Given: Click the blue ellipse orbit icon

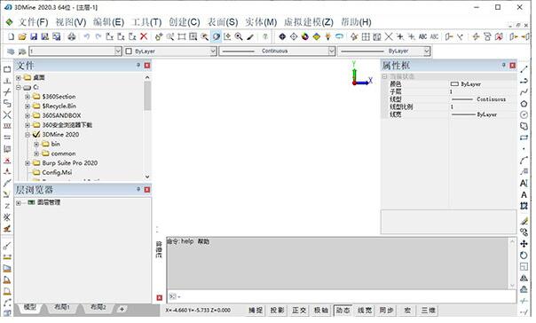Looking at the screenshot, I should coord(339,36).
